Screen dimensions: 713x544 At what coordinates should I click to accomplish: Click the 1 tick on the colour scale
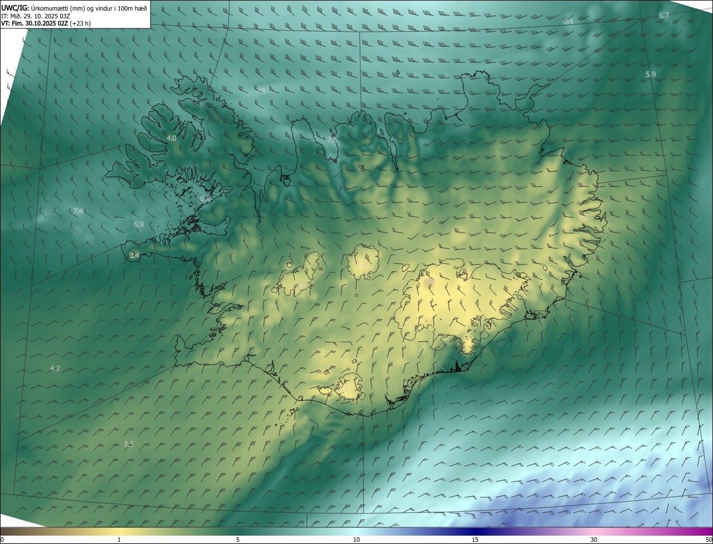click(119, 540)
